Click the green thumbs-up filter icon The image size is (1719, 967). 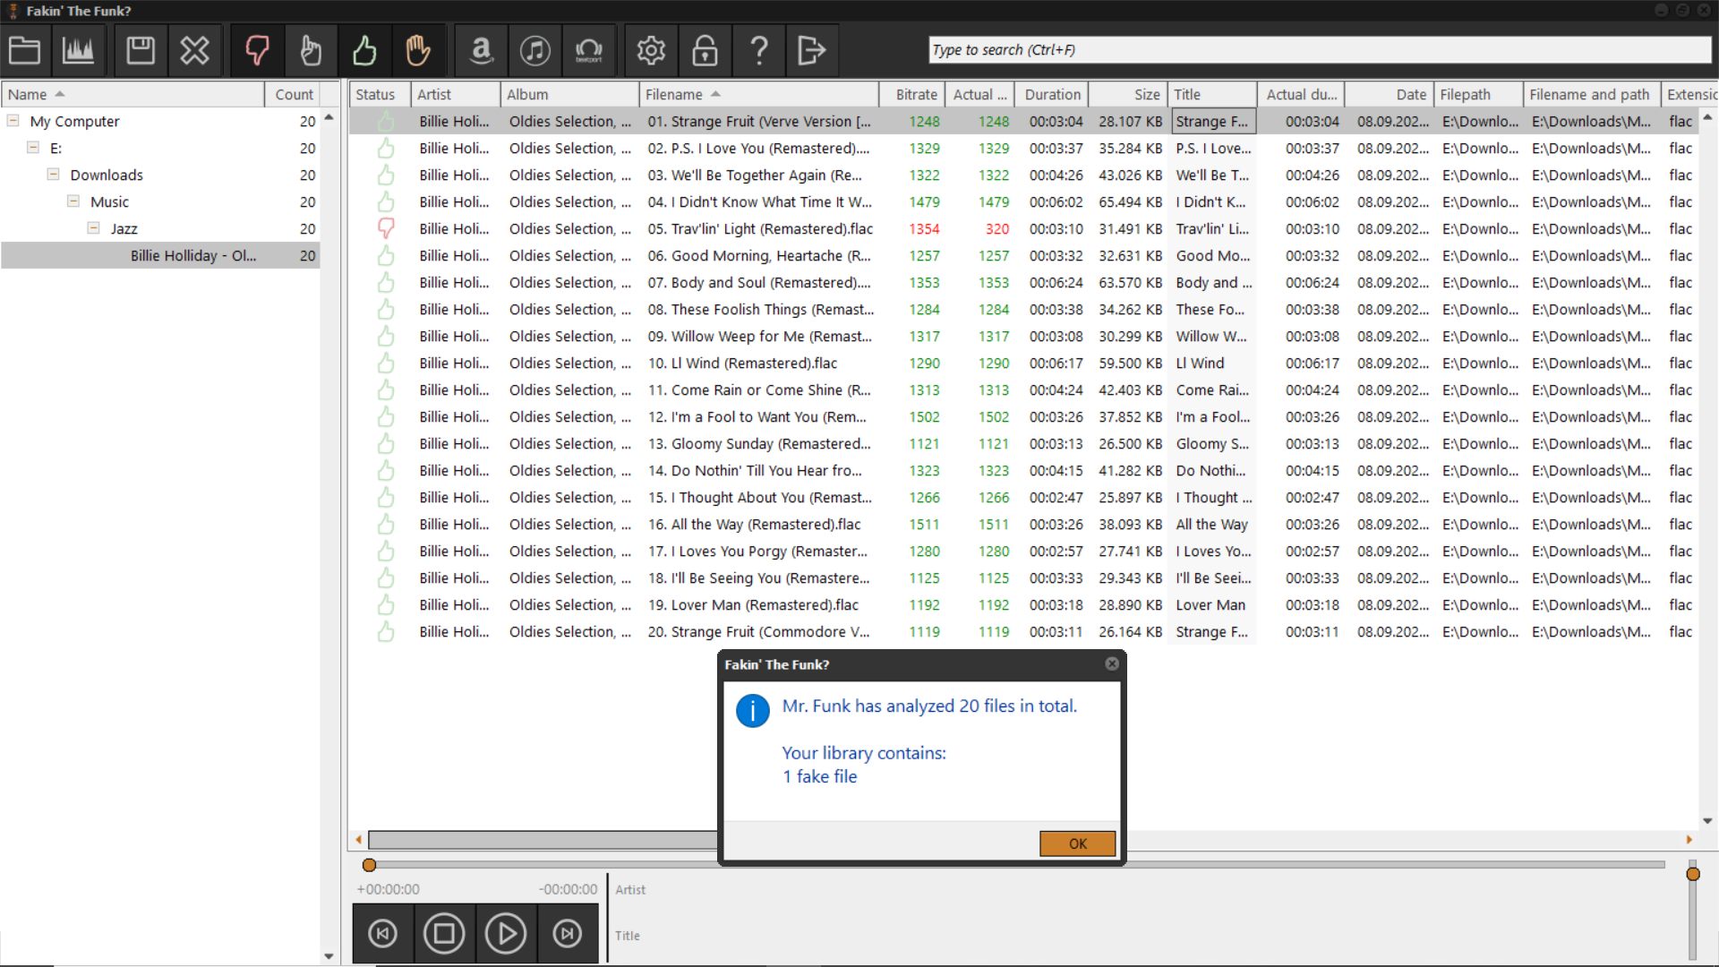(364, 50)
